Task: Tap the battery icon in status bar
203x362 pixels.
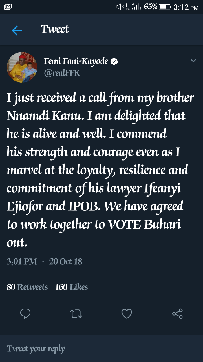Action: point(165,7)
